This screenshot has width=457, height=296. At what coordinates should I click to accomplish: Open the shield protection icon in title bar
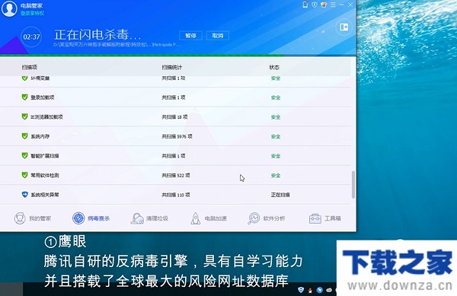tap(315, 5)
